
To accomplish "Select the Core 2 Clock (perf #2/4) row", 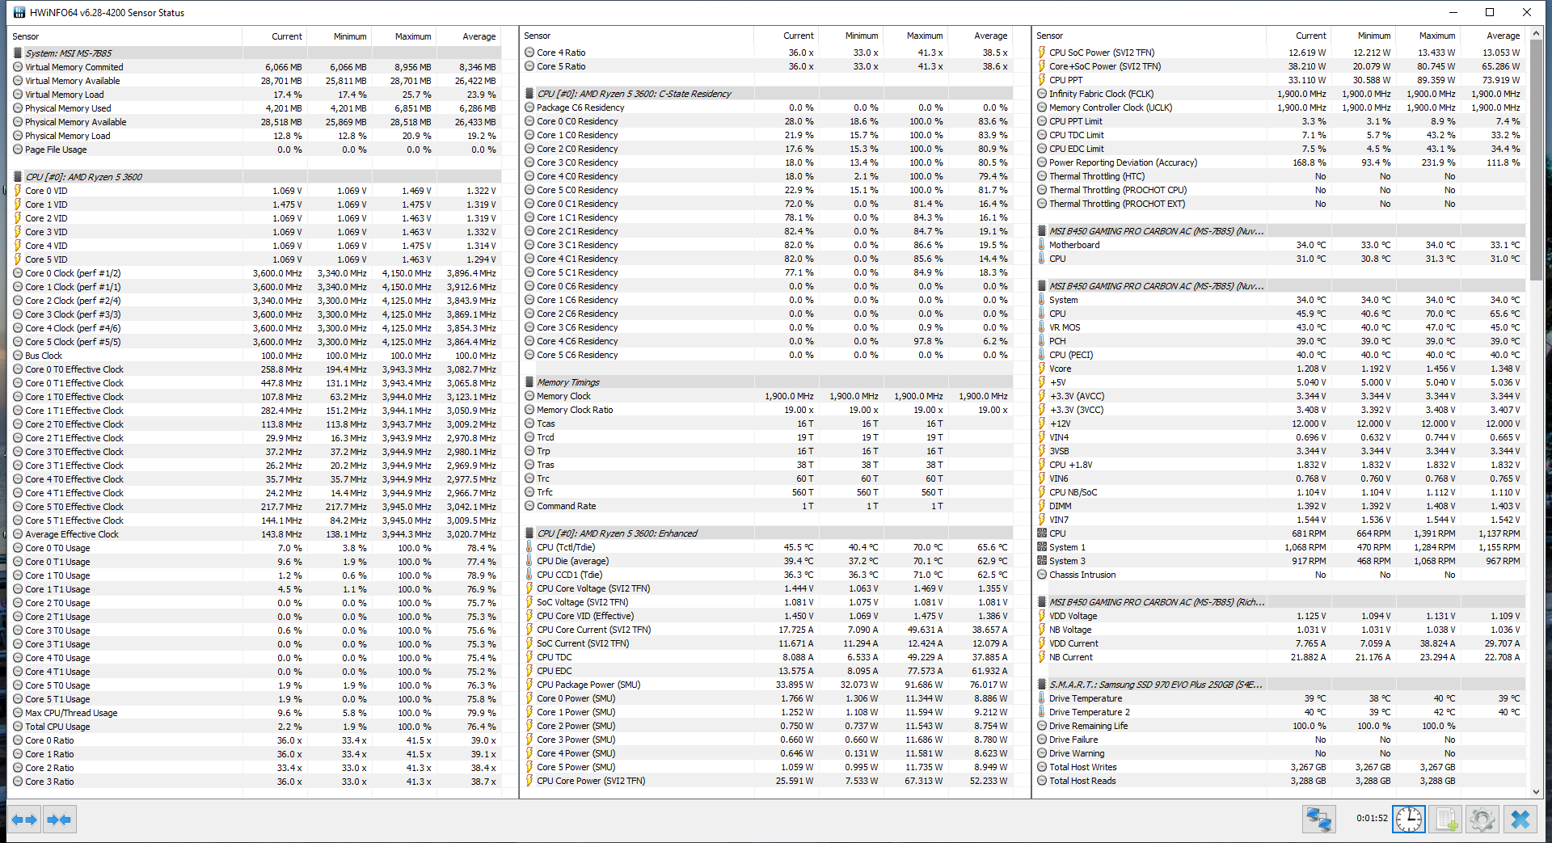I will (254, 301).
